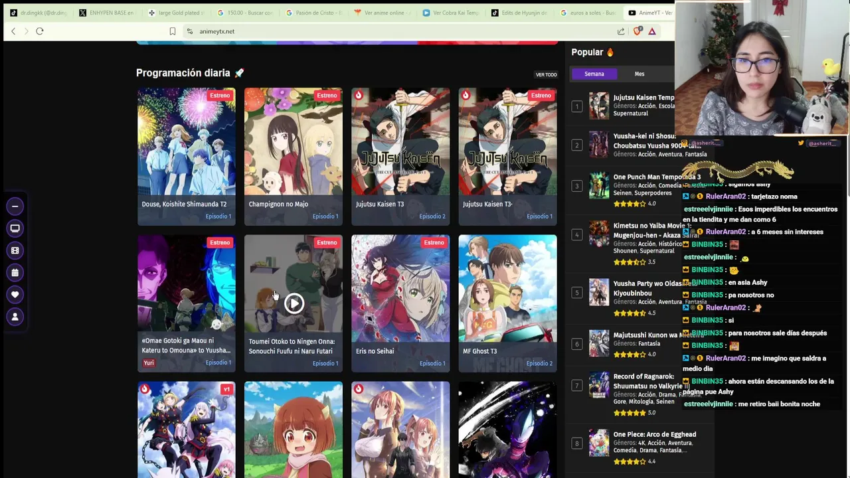Select Semana filter in Popular
This screenshot has width=850, height=478.
(594, 74)
